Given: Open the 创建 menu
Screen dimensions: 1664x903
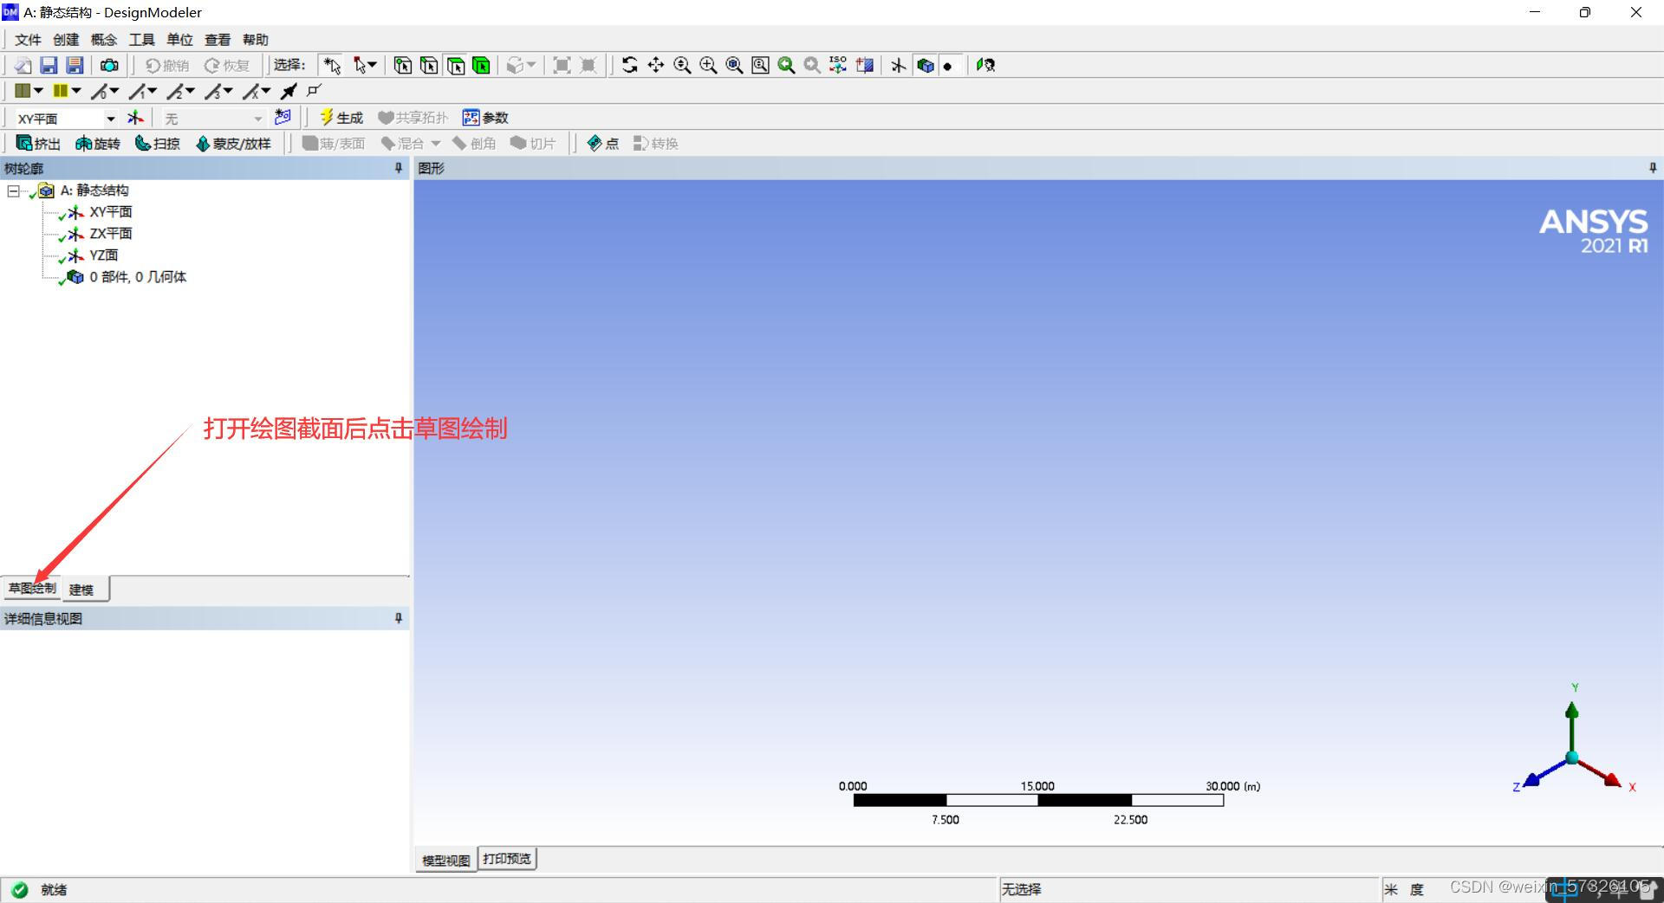Looking at the screenshot, I should pyautogui.click(x=66, y=40).
